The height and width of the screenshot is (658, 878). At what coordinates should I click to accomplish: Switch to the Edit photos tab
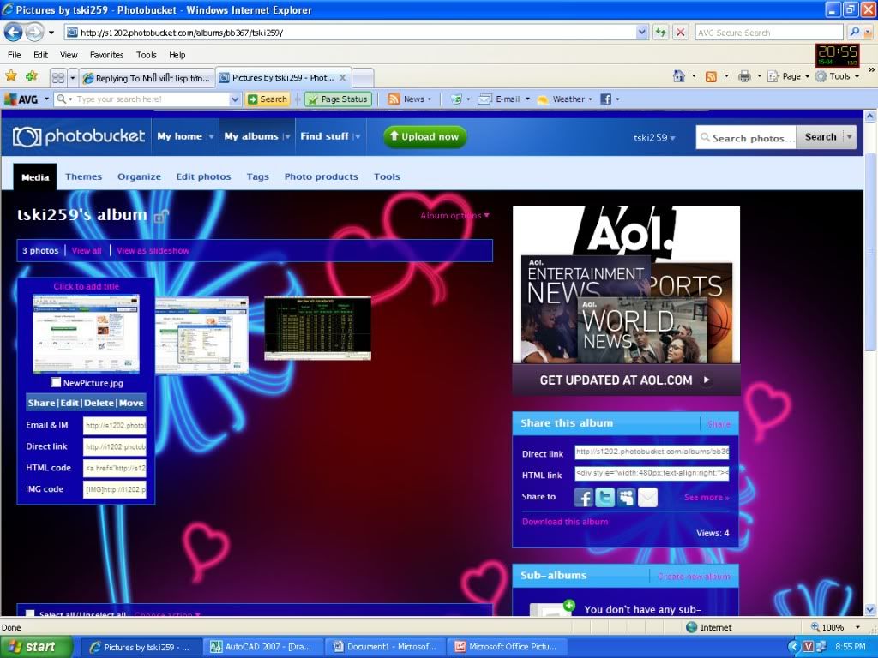pyautogui.click(x=203, y=176)
